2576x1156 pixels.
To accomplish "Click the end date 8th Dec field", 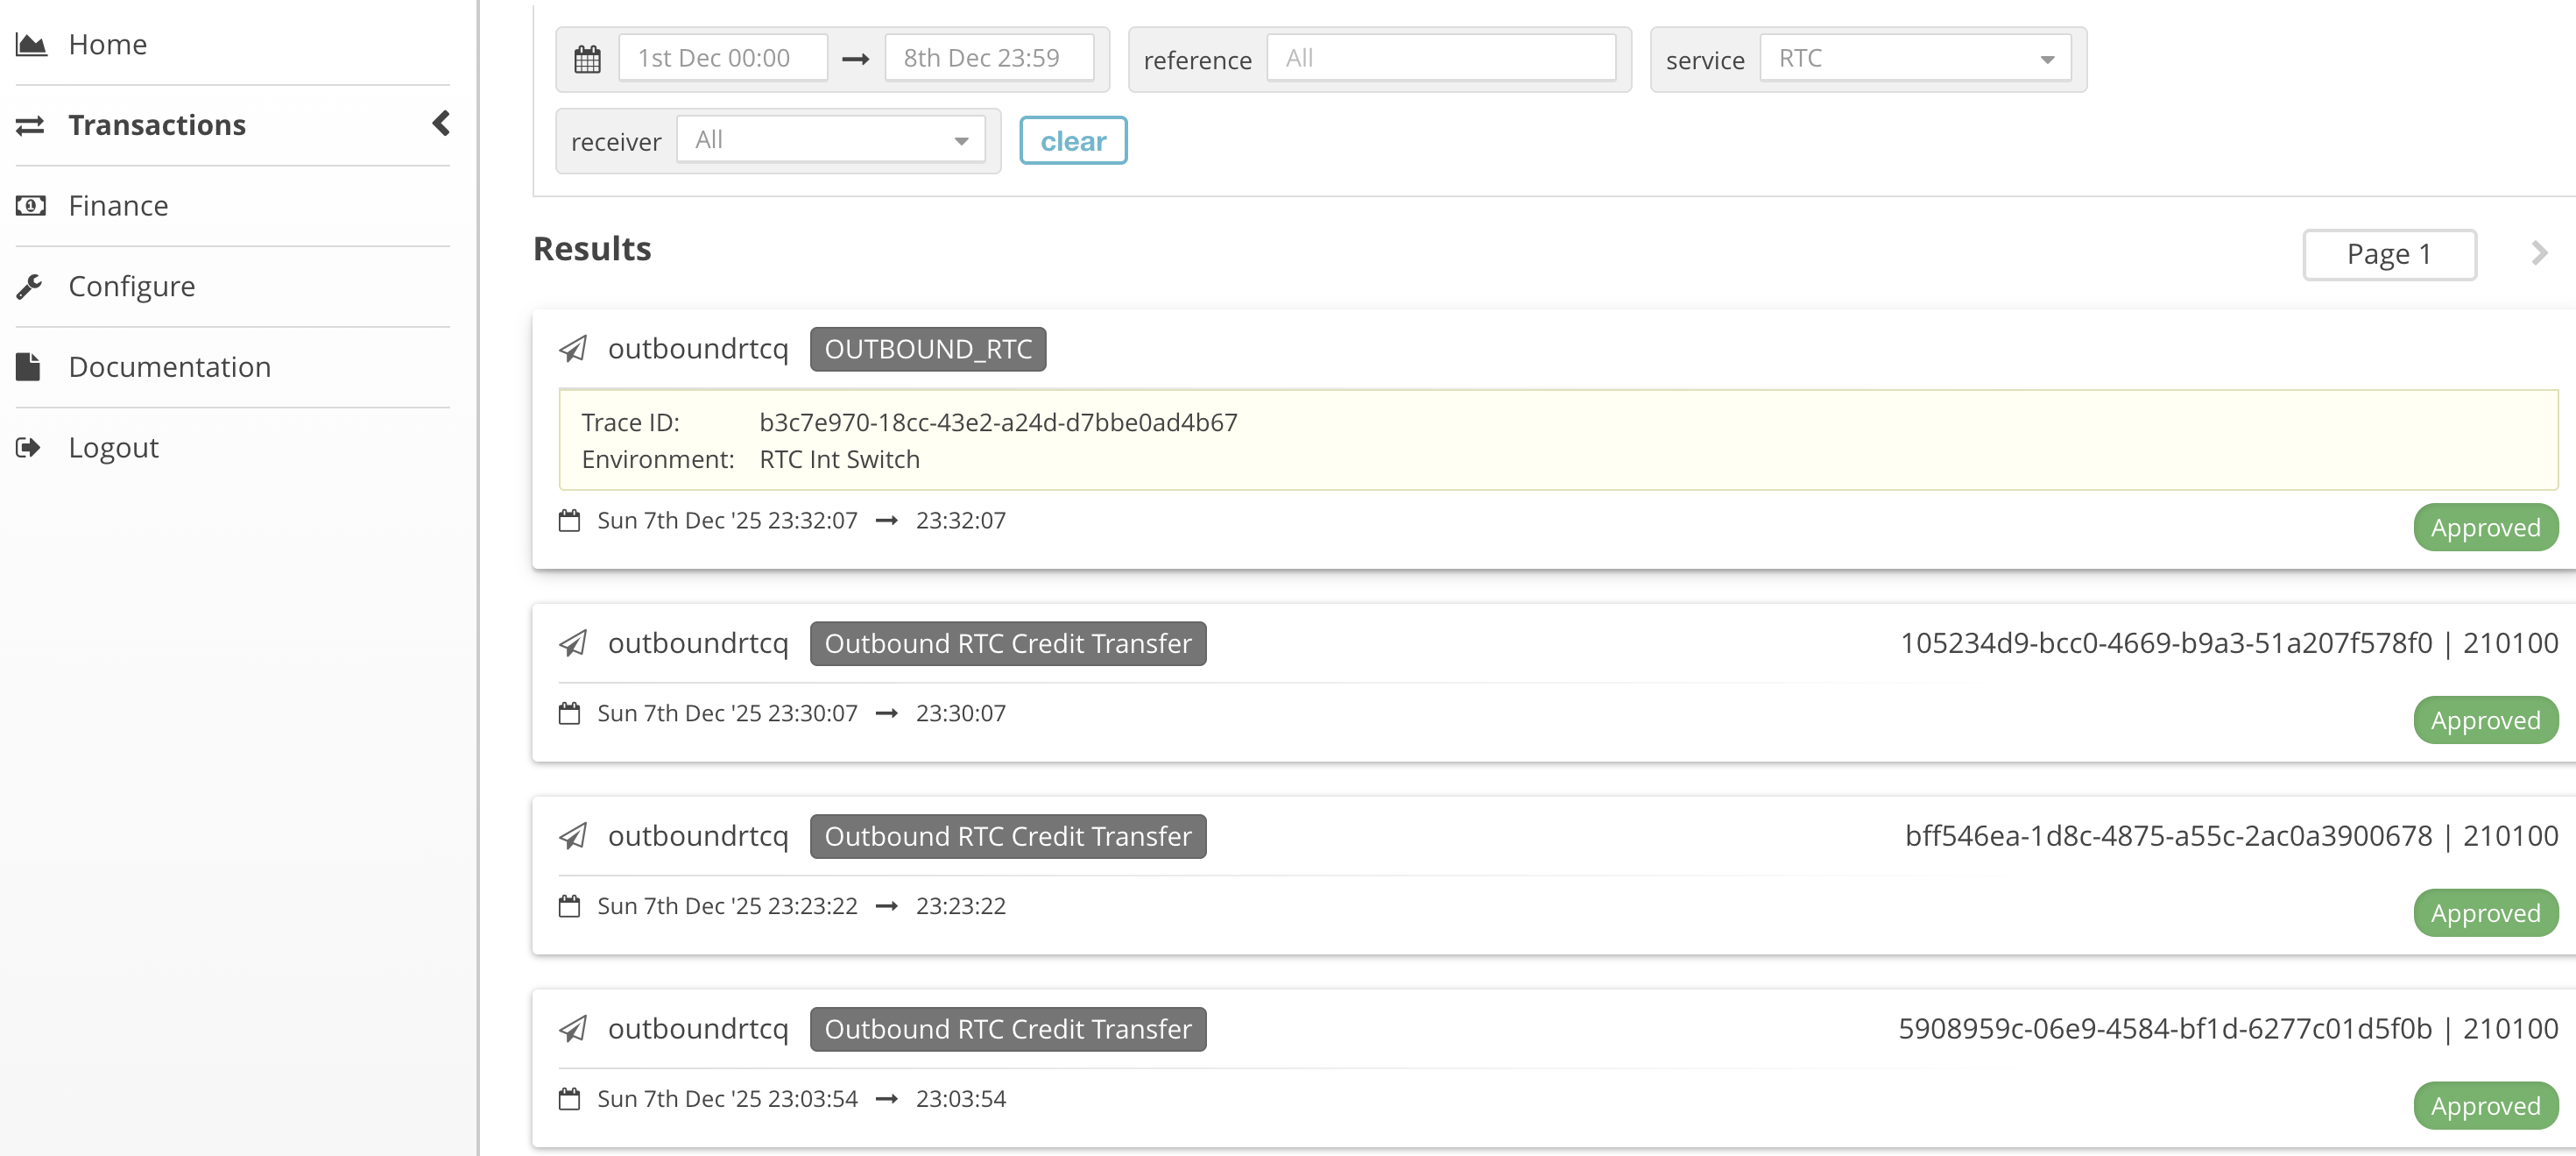I will 988,59.
